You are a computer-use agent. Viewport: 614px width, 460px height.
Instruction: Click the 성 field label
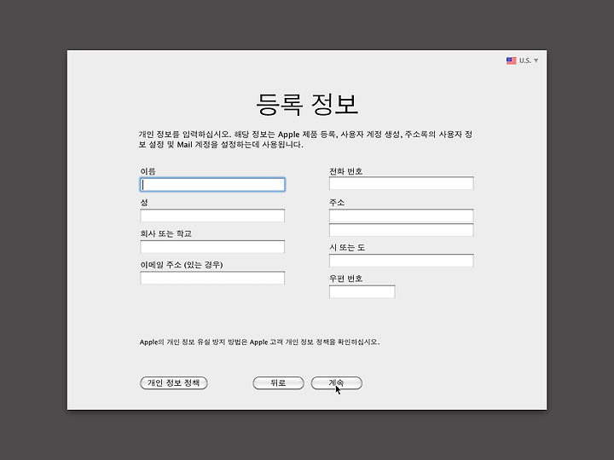[144, 203]
